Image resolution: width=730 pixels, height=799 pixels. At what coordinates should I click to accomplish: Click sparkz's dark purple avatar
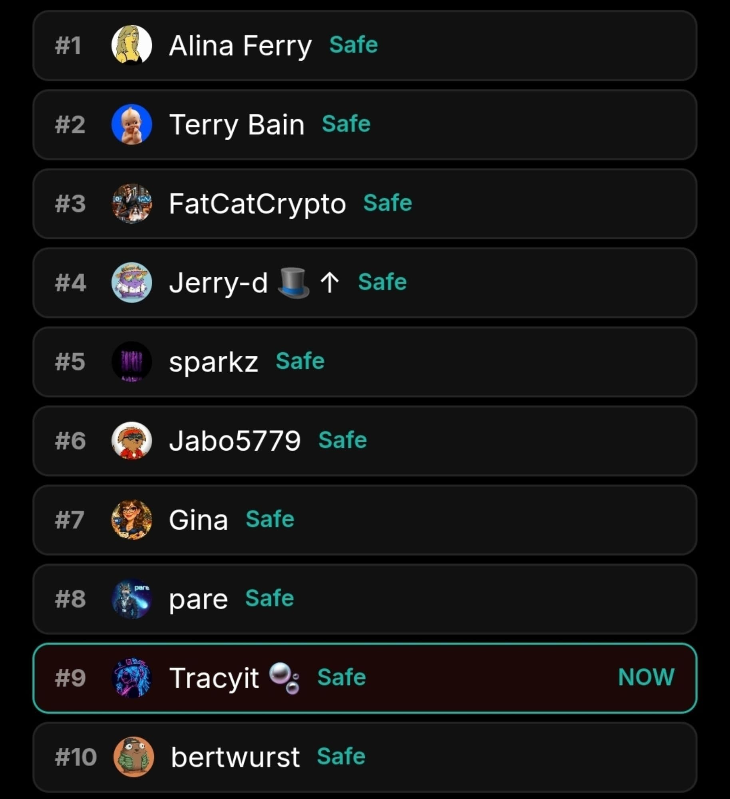click(131, 362)
